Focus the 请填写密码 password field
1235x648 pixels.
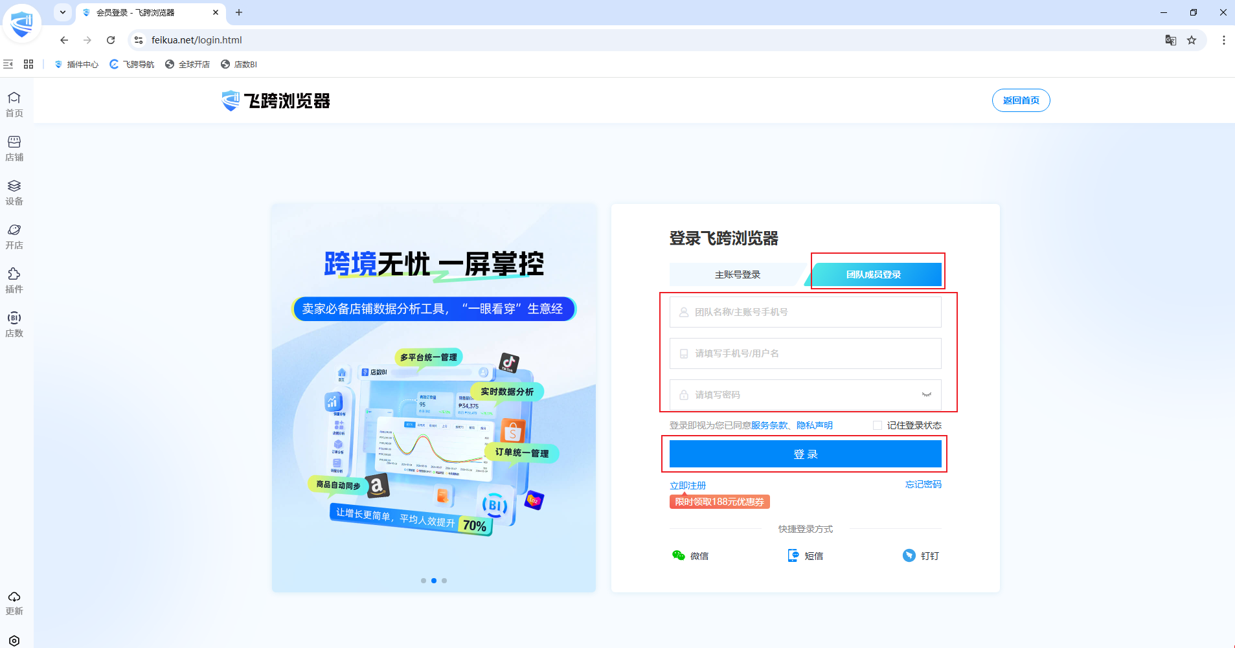click(x=806, y=395)
